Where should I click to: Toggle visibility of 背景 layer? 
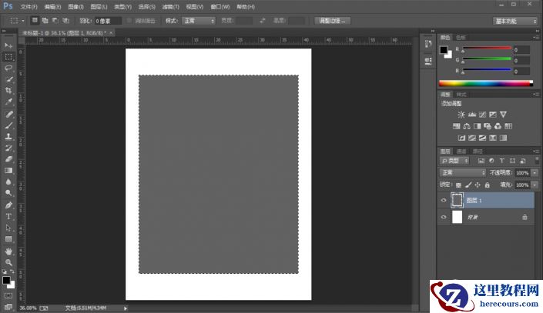444,217
